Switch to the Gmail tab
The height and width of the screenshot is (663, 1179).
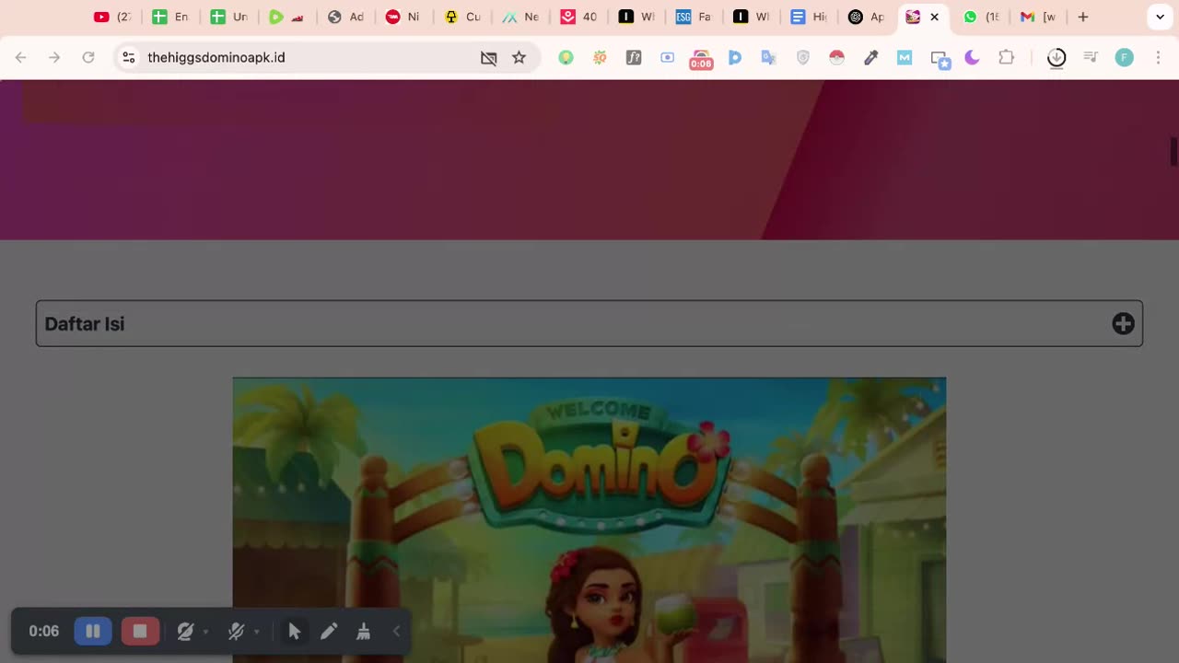[1038, 17]
